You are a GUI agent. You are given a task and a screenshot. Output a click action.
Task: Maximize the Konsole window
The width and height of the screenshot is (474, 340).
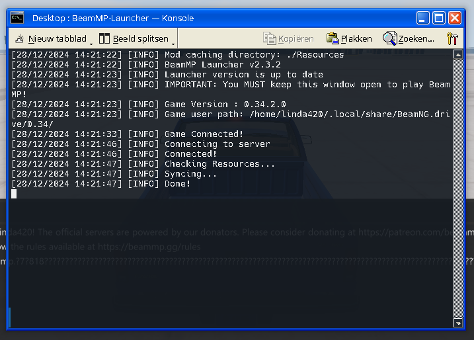[438, 18]
